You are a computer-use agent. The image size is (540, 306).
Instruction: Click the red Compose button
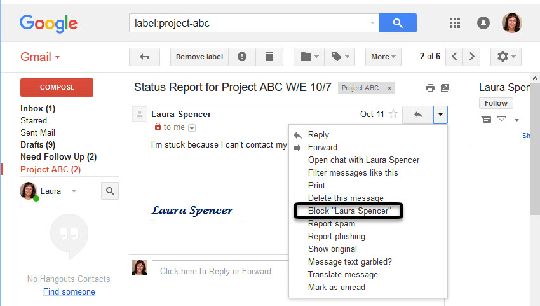coord(57,87)
